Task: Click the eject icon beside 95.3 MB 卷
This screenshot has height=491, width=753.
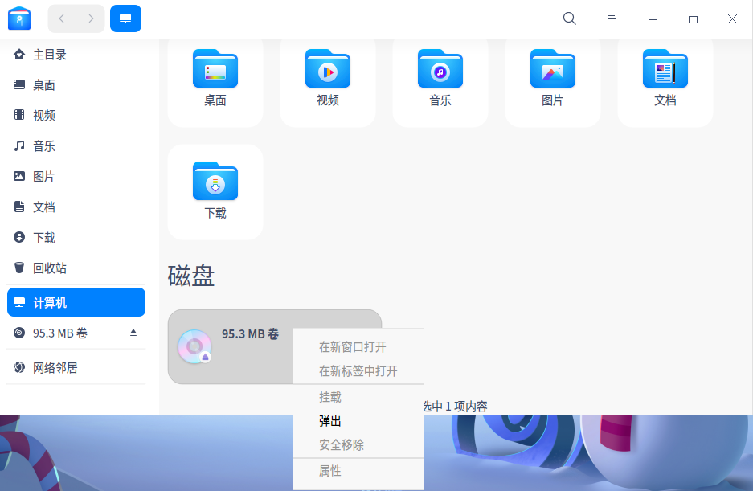Action: 133,332
